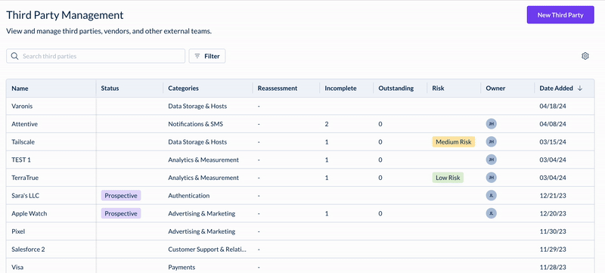
Task: Click owner avatar in TerraTrue row
Action: click(491, 178)
